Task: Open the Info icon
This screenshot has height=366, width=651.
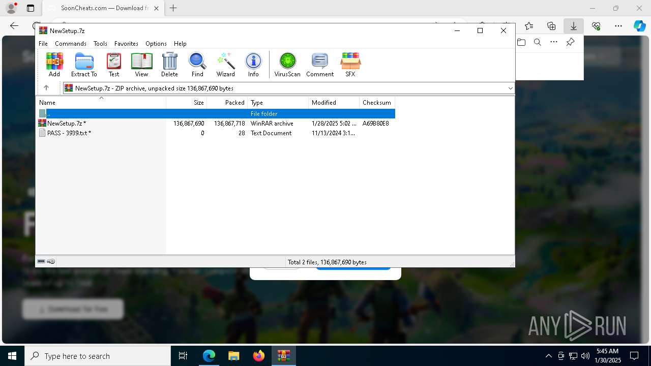Action: click(x=253, y=65)
